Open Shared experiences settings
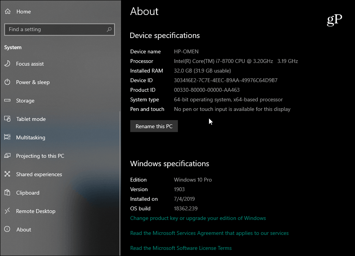 pyautogui.click(x=39, y=174)
